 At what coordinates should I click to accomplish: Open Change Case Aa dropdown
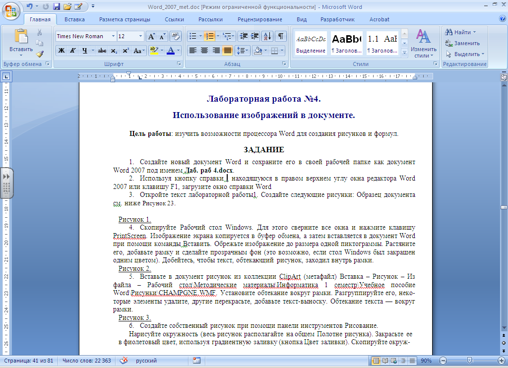(139, 51)
